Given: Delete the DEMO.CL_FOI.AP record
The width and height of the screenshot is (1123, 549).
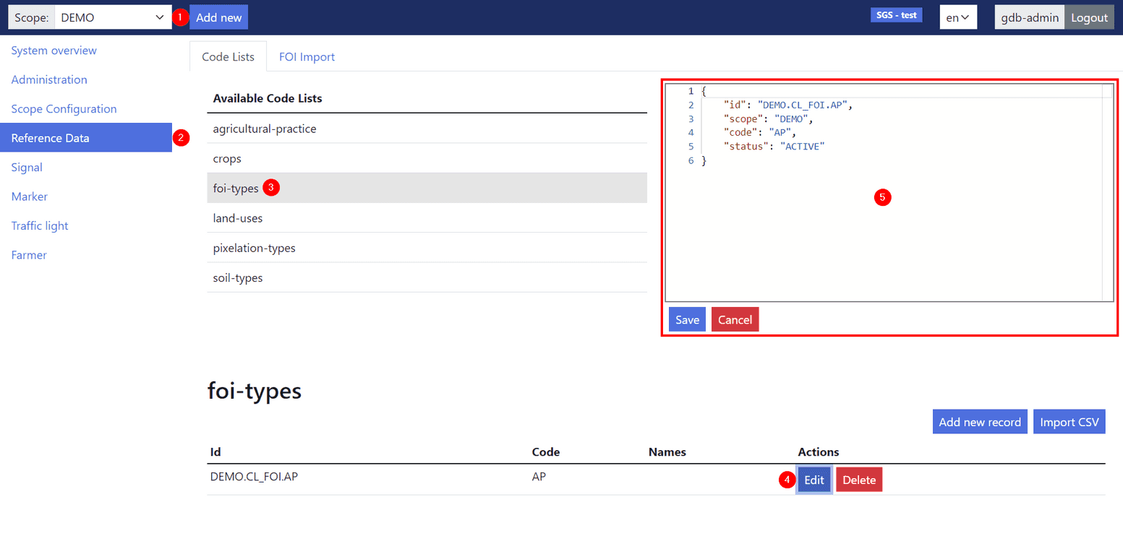Looking at the screenshot, I should [x=858, y=479].
